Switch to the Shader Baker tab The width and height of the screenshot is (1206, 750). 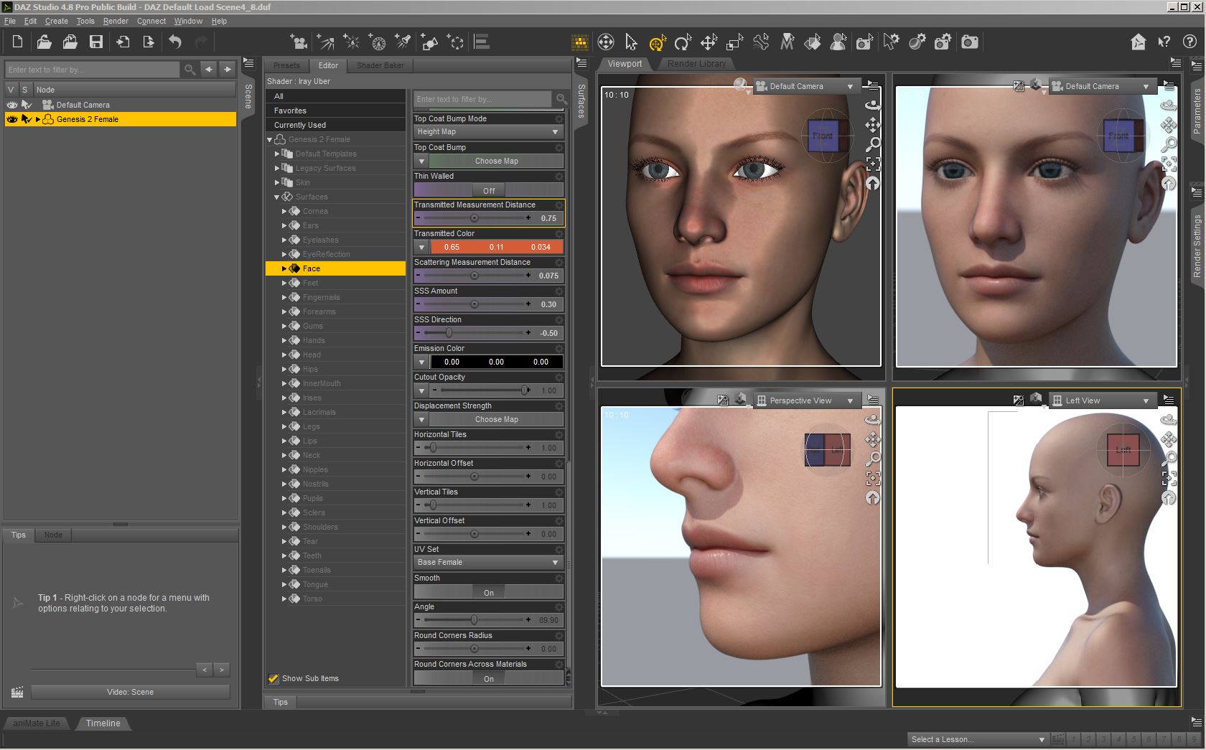click(380, 65)
